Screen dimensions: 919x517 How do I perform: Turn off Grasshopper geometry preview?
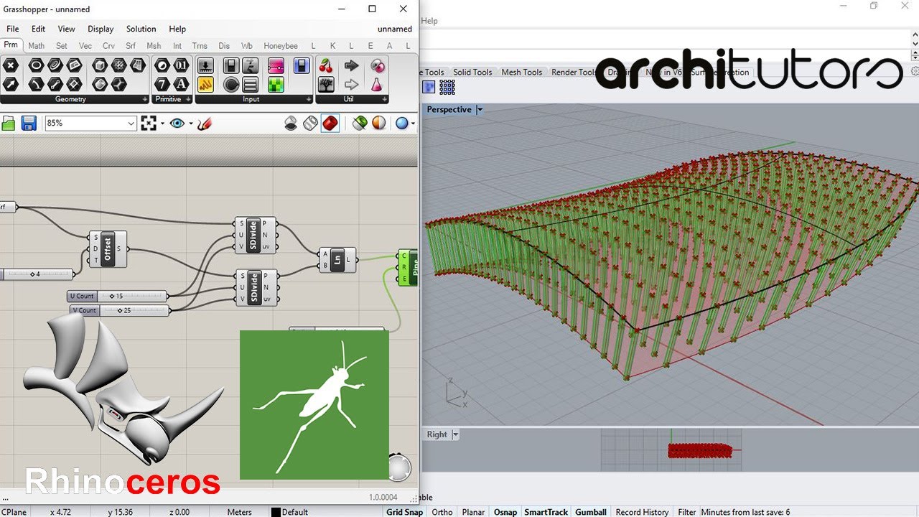click(291, 124)
